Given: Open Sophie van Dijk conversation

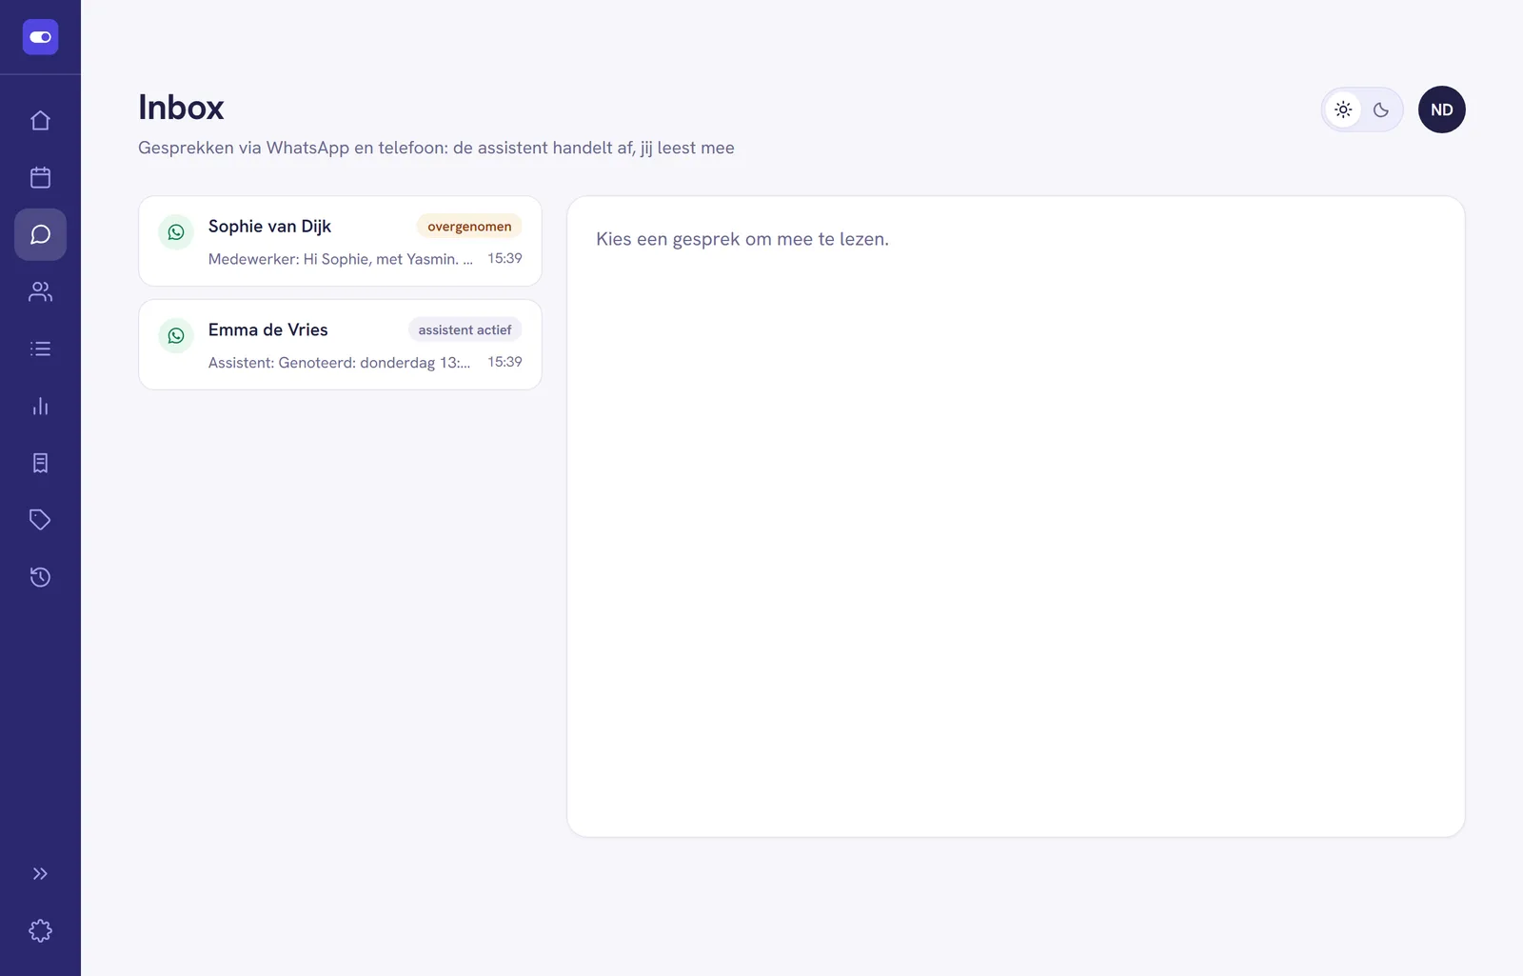Looking at the screenshot, I should [x=340, y=241].
